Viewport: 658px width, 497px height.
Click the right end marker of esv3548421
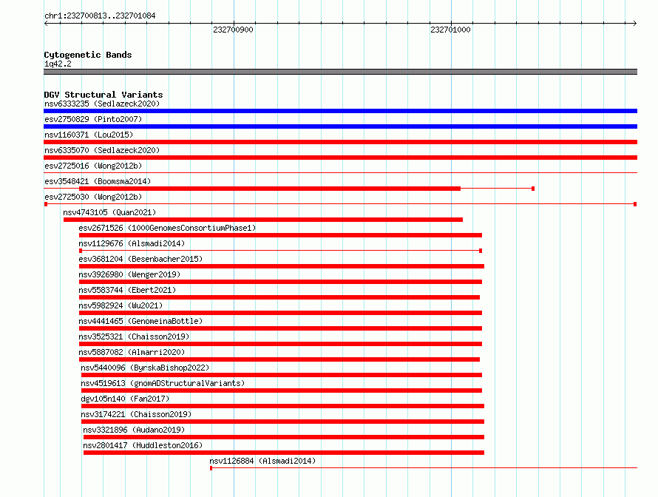coord(533,189)
